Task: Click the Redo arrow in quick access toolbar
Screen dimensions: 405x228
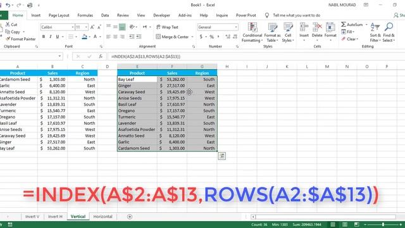Action: coord(18,5)
